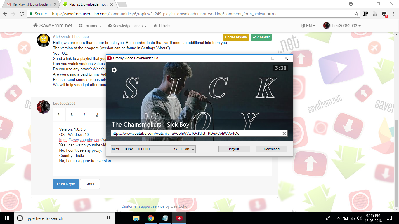Open Task View on the taskbar
Image resolution: width=399 pixels, height=224 pixels.
[x=122, y=218]
